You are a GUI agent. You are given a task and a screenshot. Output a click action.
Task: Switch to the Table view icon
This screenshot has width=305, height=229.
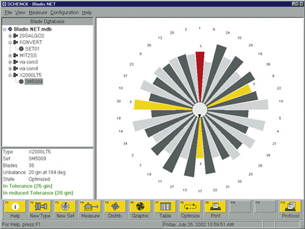165,206
